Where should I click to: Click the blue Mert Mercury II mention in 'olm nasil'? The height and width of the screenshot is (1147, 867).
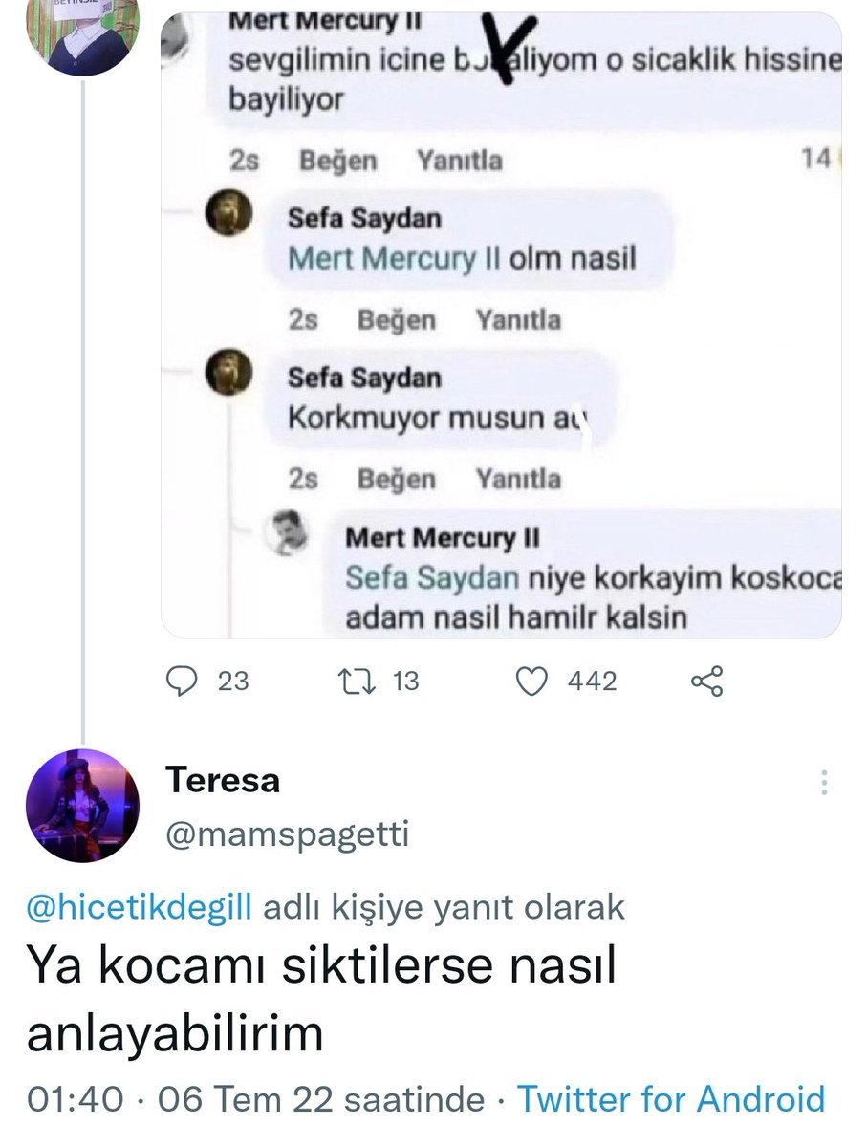pos(394,258)
